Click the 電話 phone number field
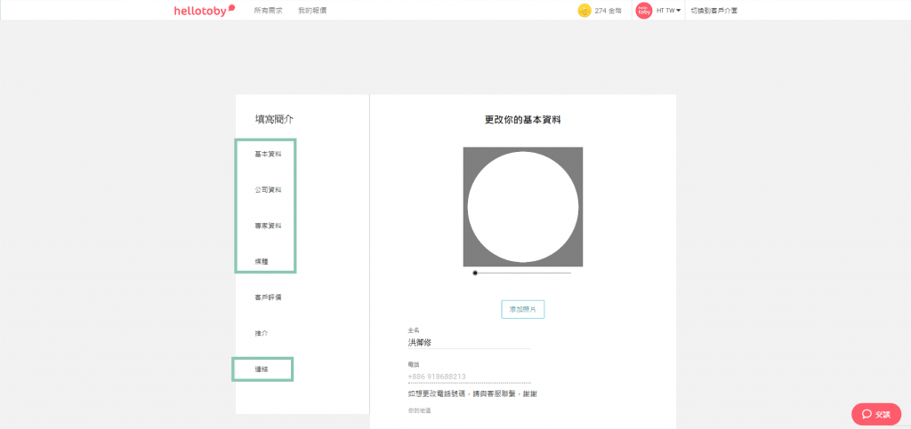This screenshot has height=429, width=911. 469,377
